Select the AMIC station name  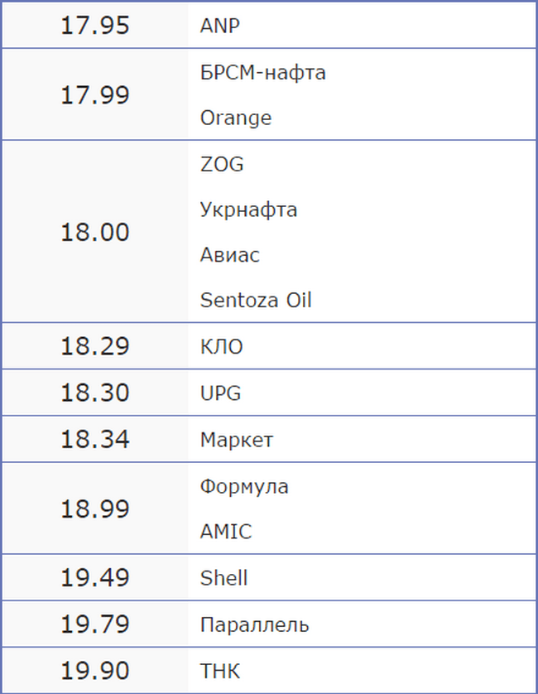pyautogui.click(x=225, y=532)
